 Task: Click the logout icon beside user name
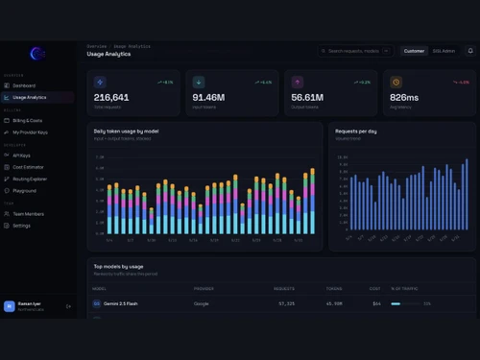point(68,306)
